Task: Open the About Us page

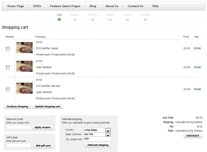Action: click(x=112, y=6)
